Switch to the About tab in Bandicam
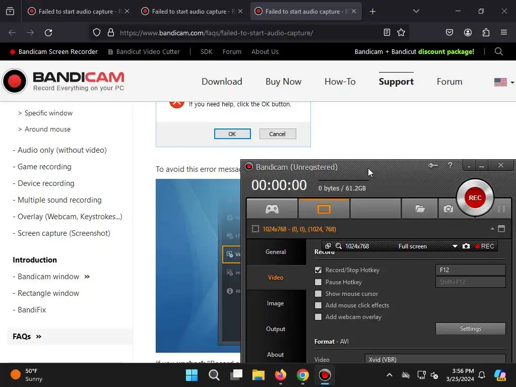 click(276, 354)
